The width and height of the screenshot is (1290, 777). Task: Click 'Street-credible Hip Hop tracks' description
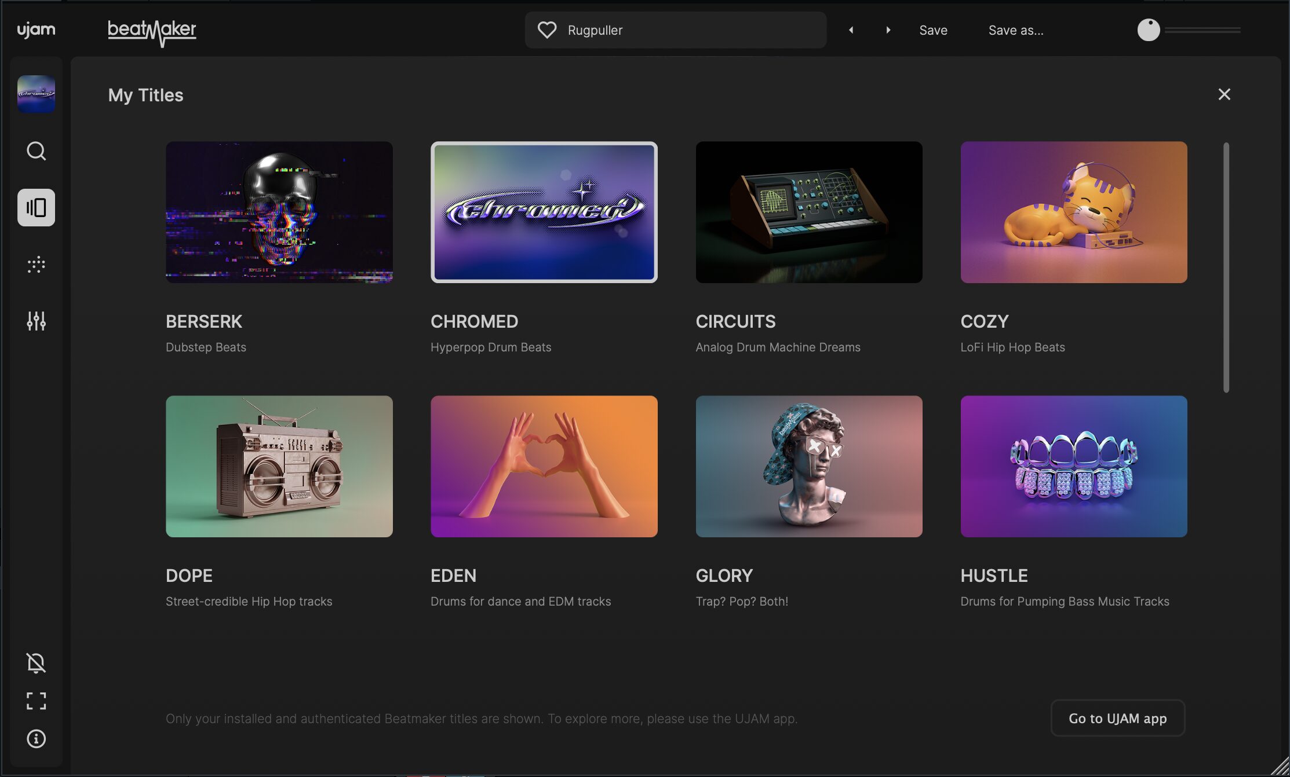(249, 602)
